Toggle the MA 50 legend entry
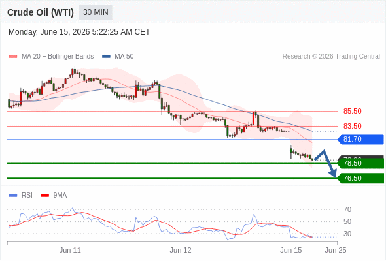Viewport: 386px width, 261px height. 118,57
